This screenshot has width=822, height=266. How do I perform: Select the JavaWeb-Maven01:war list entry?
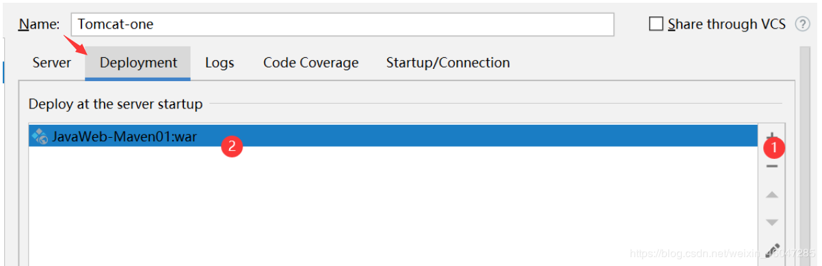tap(393, 136)
